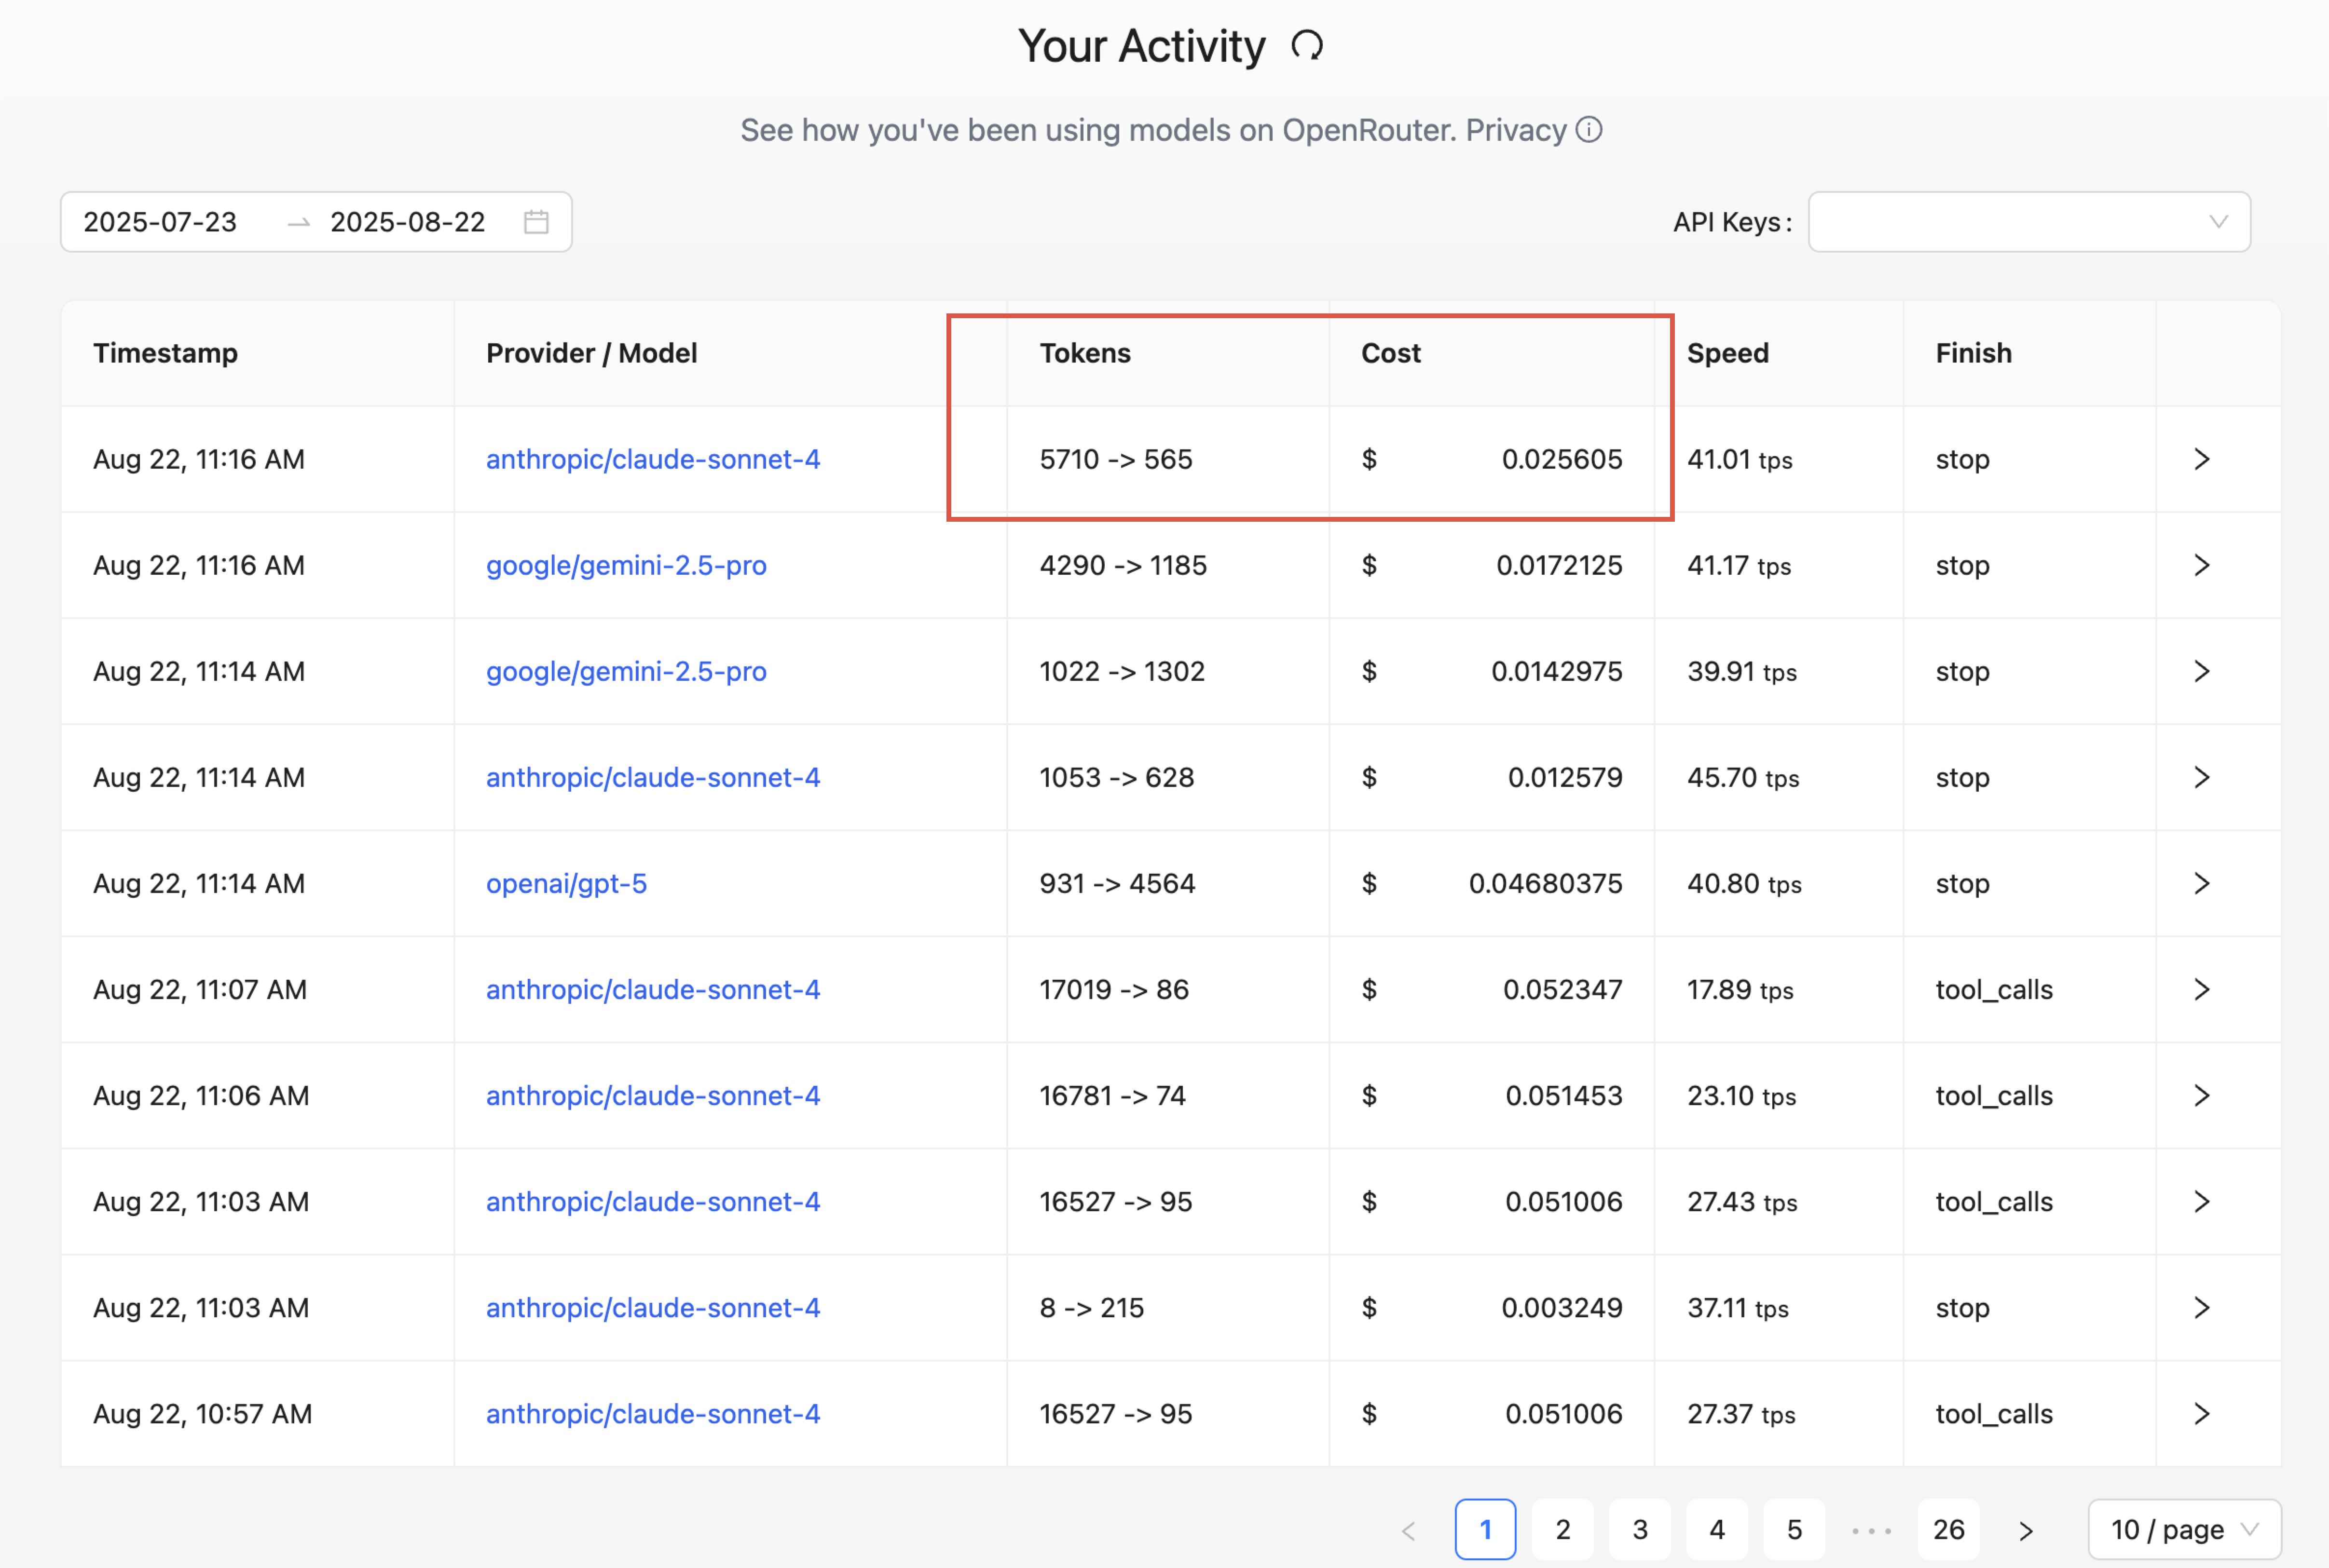
Task: Expand details arrow for 8 -> 215 tokens row
Action: coord(2201,1308)
